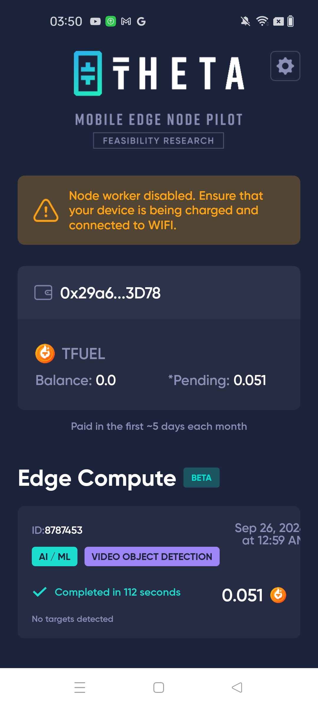Image resolution: width=318 pixels, height=707 pixels.
Task: Tap the green checkmark on the completed job
Action: click(x=40, y=592)
